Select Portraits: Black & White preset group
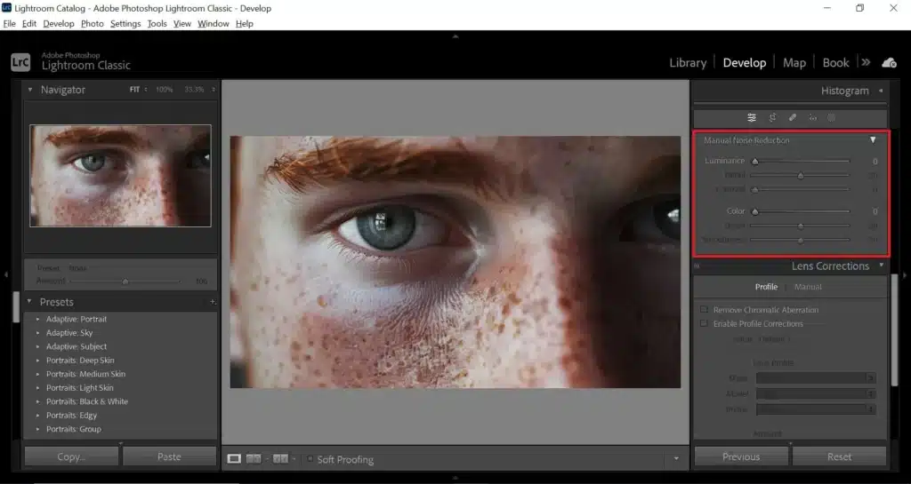The image size is (911, 484). coord(87,401)
